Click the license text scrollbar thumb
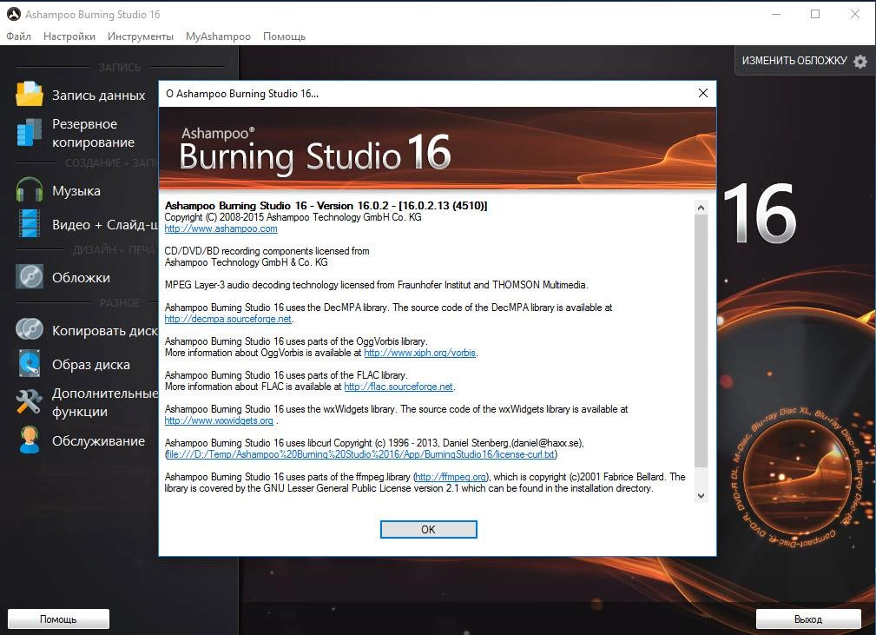The image size is (876, 635). click(701, 341)
